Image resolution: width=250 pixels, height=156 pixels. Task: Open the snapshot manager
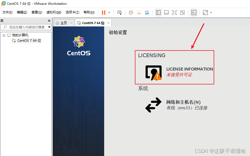tap(147, 13)
